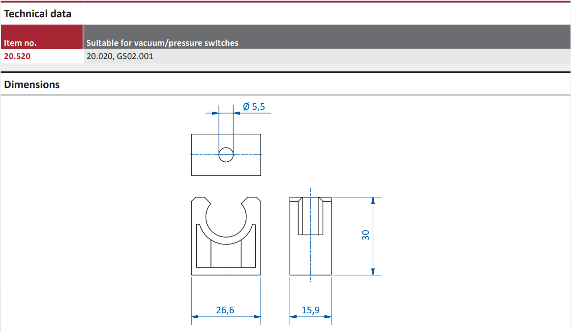The width and height of the screenshot is (571, 331).
Task: Click the "Technical data" heading
Action: [37, 14]
